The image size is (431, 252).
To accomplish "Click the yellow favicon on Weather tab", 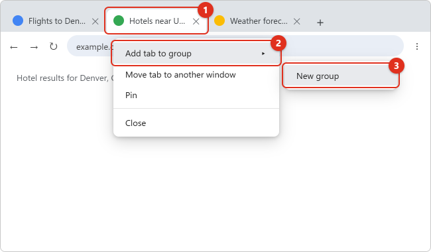I will [219, 21].
